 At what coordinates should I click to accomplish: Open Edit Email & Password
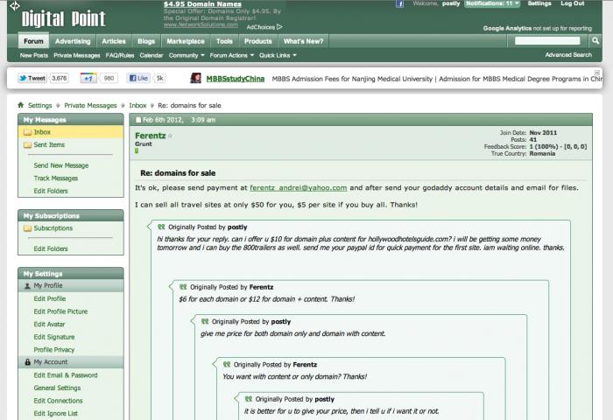66,375
